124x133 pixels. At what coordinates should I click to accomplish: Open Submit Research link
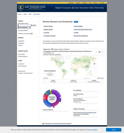[x=23, y=57]
